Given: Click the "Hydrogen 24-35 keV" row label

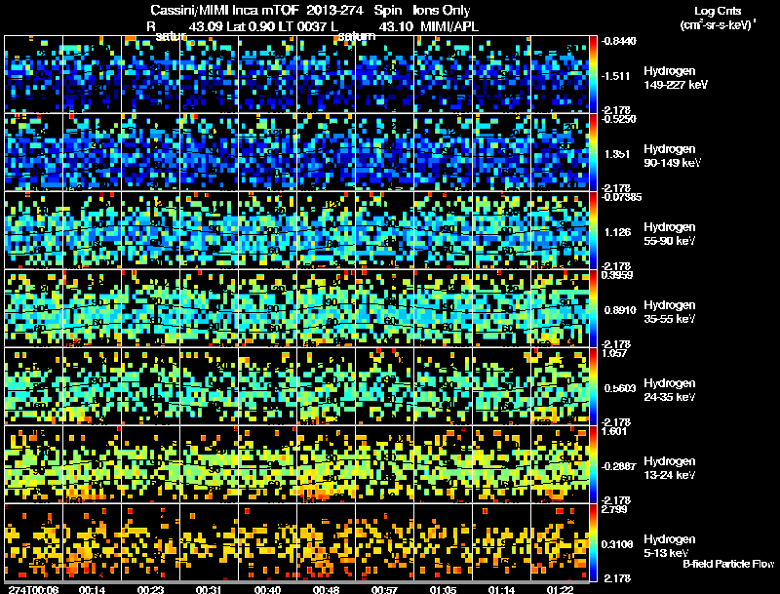Looking at the screenshot, I should pos(670,390).
